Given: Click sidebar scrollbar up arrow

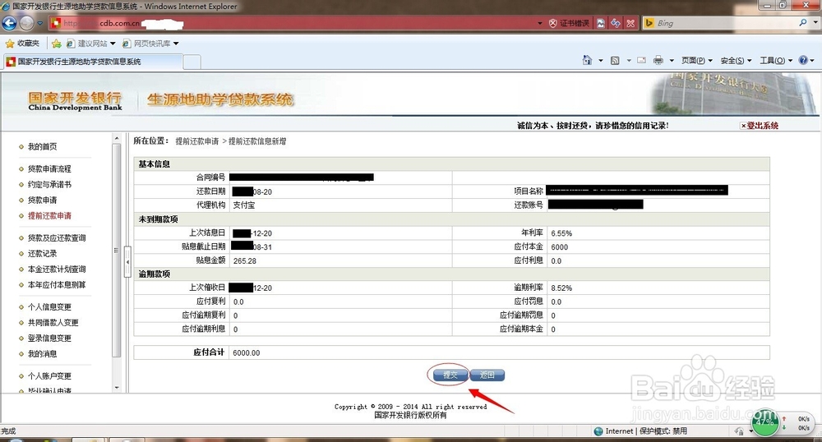Looking at the screenshot, I should (117, 138).
